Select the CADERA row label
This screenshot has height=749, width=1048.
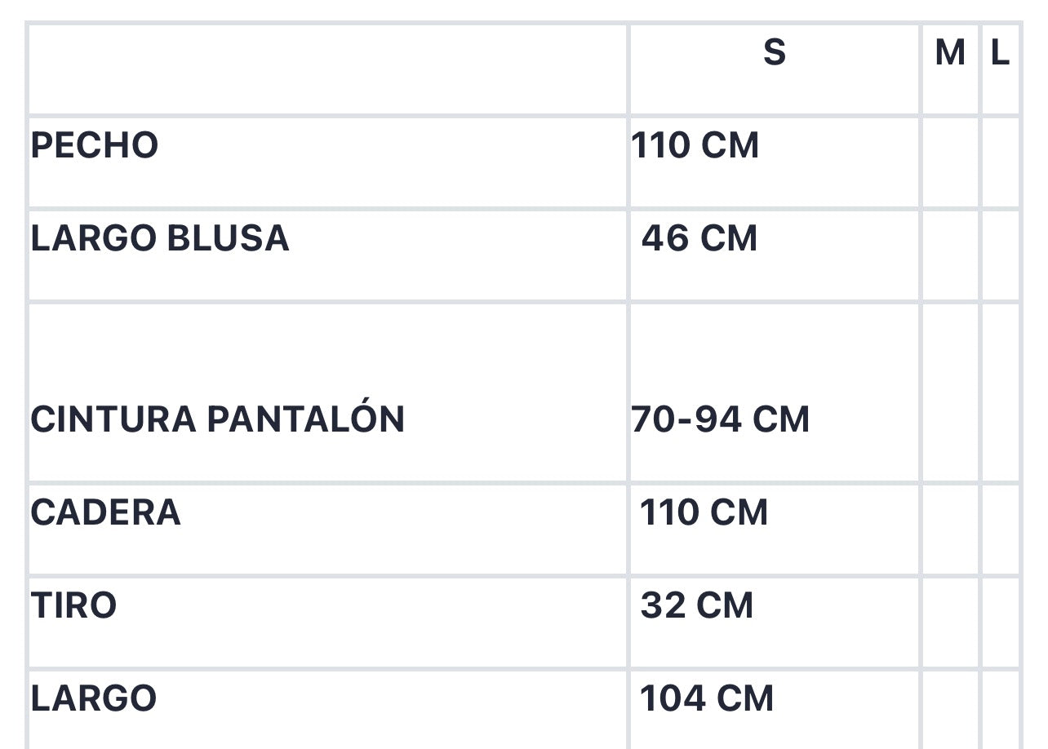coord(106,512)
